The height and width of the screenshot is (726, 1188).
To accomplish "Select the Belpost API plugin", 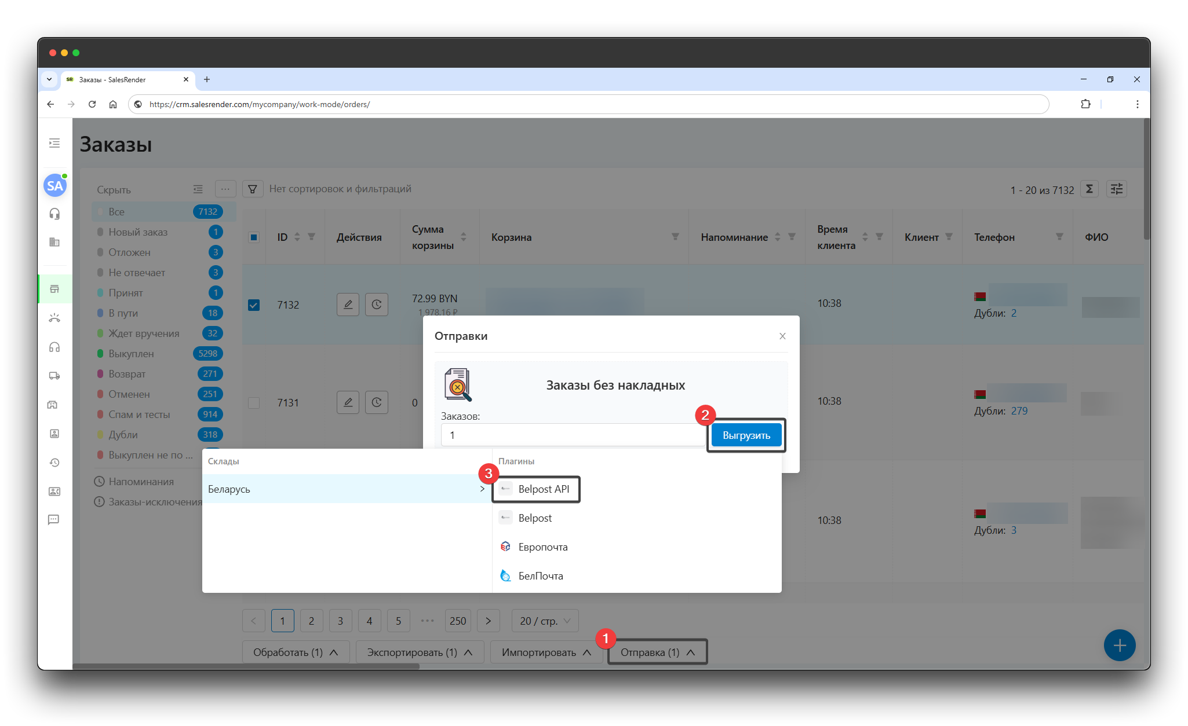I will 535,489.
